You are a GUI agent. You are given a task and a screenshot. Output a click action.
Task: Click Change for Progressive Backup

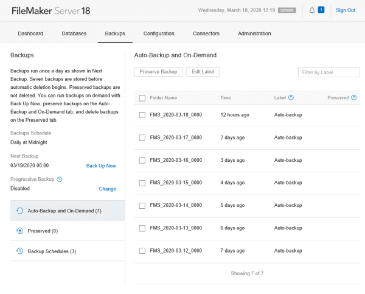[x=107, y=189]
